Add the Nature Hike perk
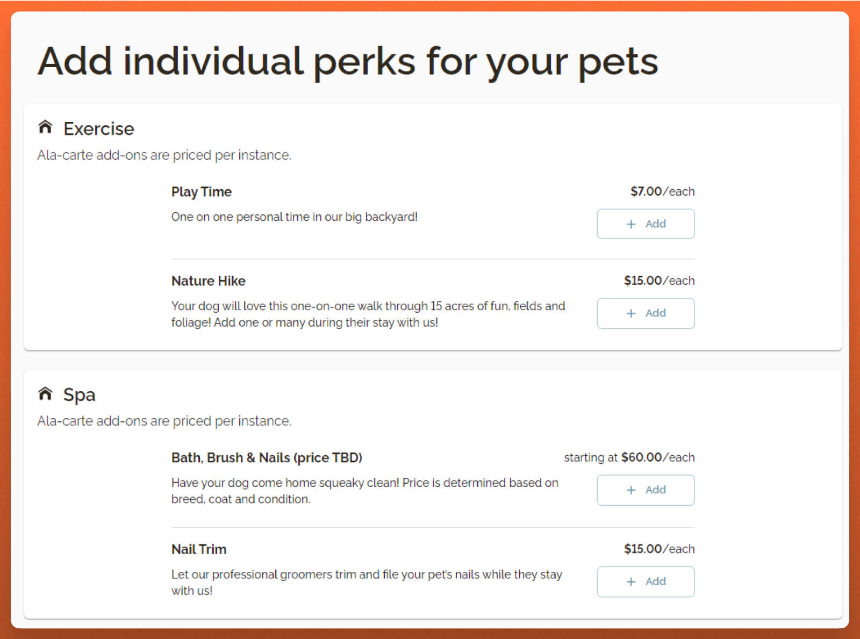 coord(646,313)
